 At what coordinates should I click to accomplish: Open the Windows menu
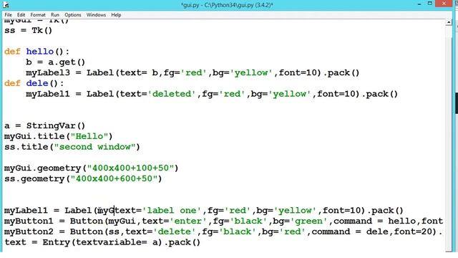pyautogui.click(x=96, y=14)
